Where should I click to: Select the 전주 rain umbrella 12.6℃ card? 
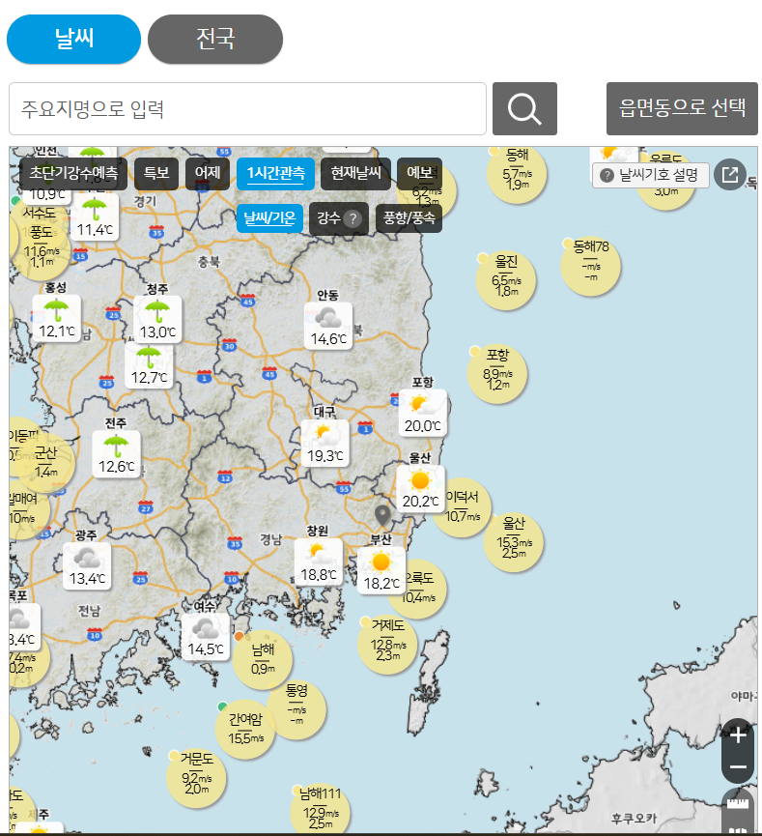(116, 453)
